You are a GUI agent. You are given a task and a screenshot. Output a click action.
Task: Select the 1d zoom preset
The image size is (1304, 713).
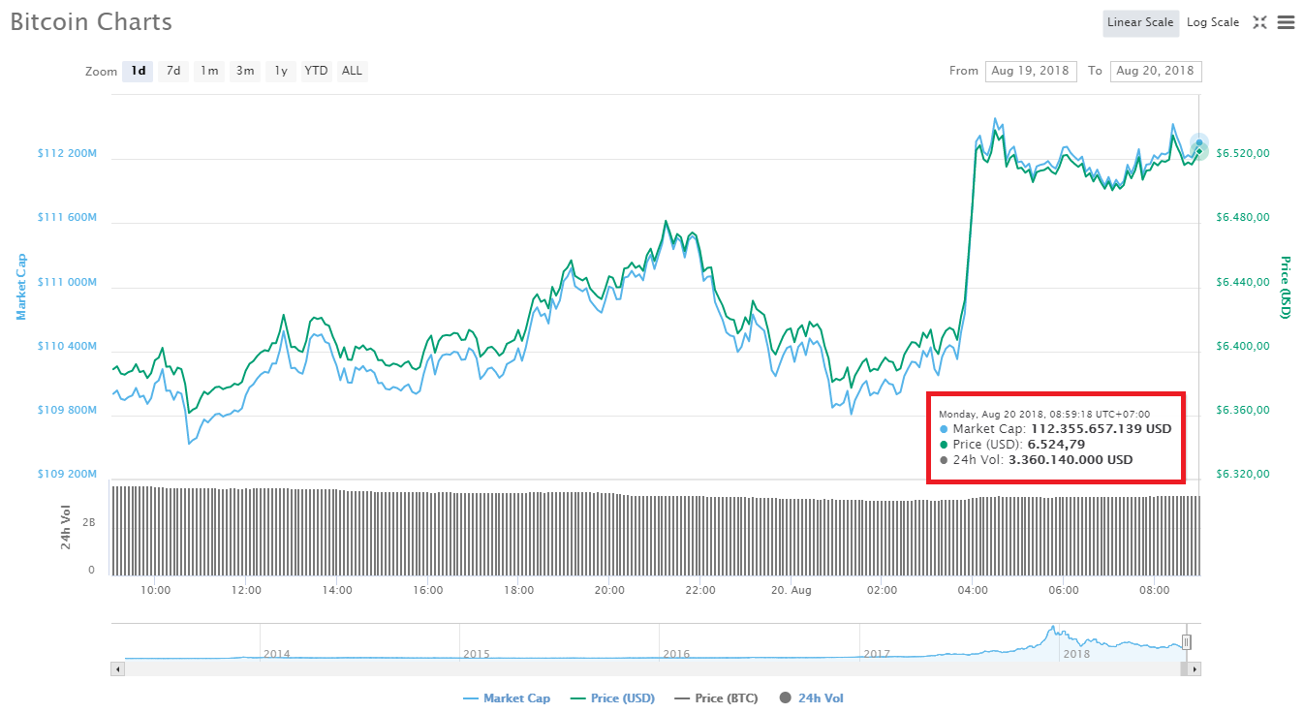pyautogui.click(x=137, y=71)
